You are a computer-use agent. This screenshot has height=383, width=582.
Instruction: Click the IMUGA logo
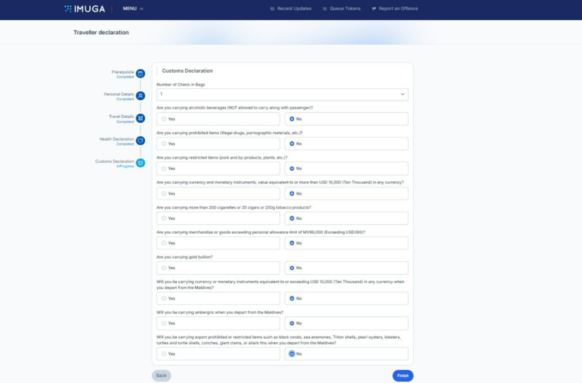tap(85, 9)
